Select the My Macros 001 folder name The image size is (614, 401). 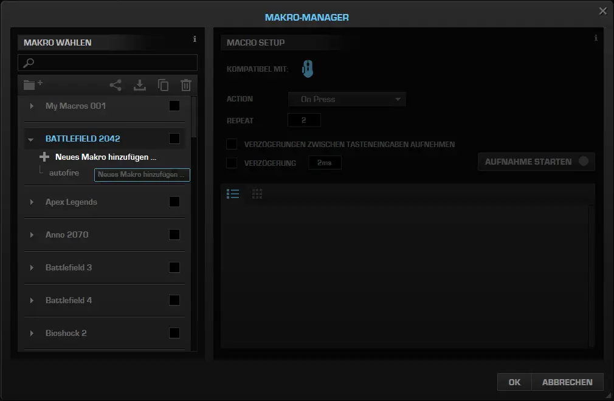(75, 106)
